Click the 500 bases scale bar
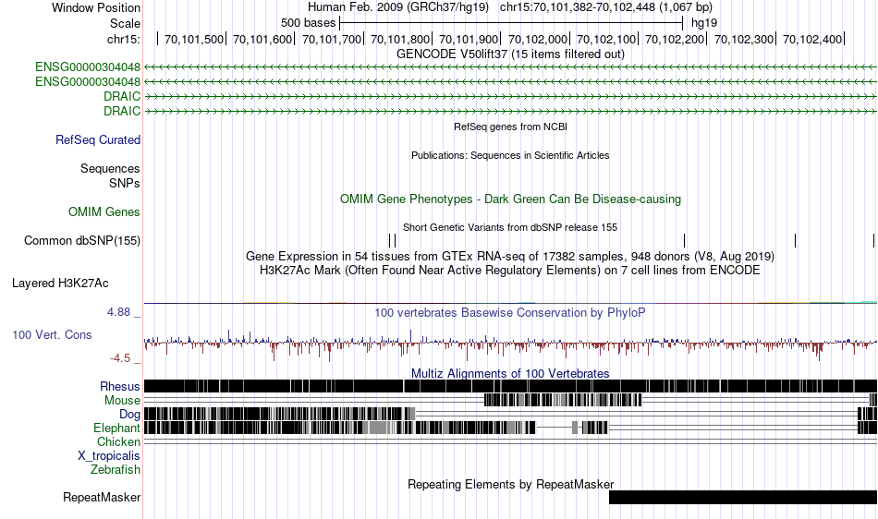This screenshot has height=519, width=878. [511, 23]
